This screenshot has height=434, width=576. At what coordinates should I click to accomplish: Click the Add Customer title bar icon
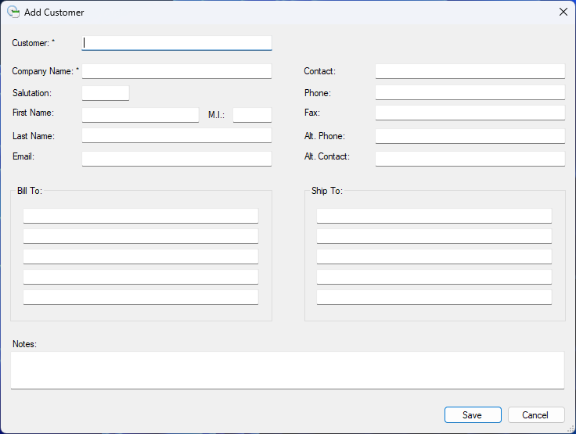click(13, 12)
